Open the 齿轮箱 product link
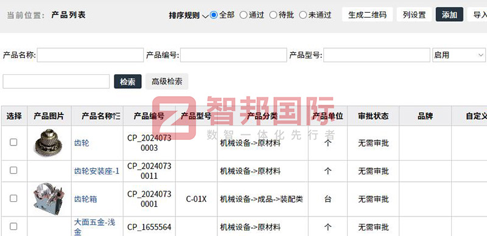Image resolution: width=487 pixels, height=236 pixels. coord(85,199)
